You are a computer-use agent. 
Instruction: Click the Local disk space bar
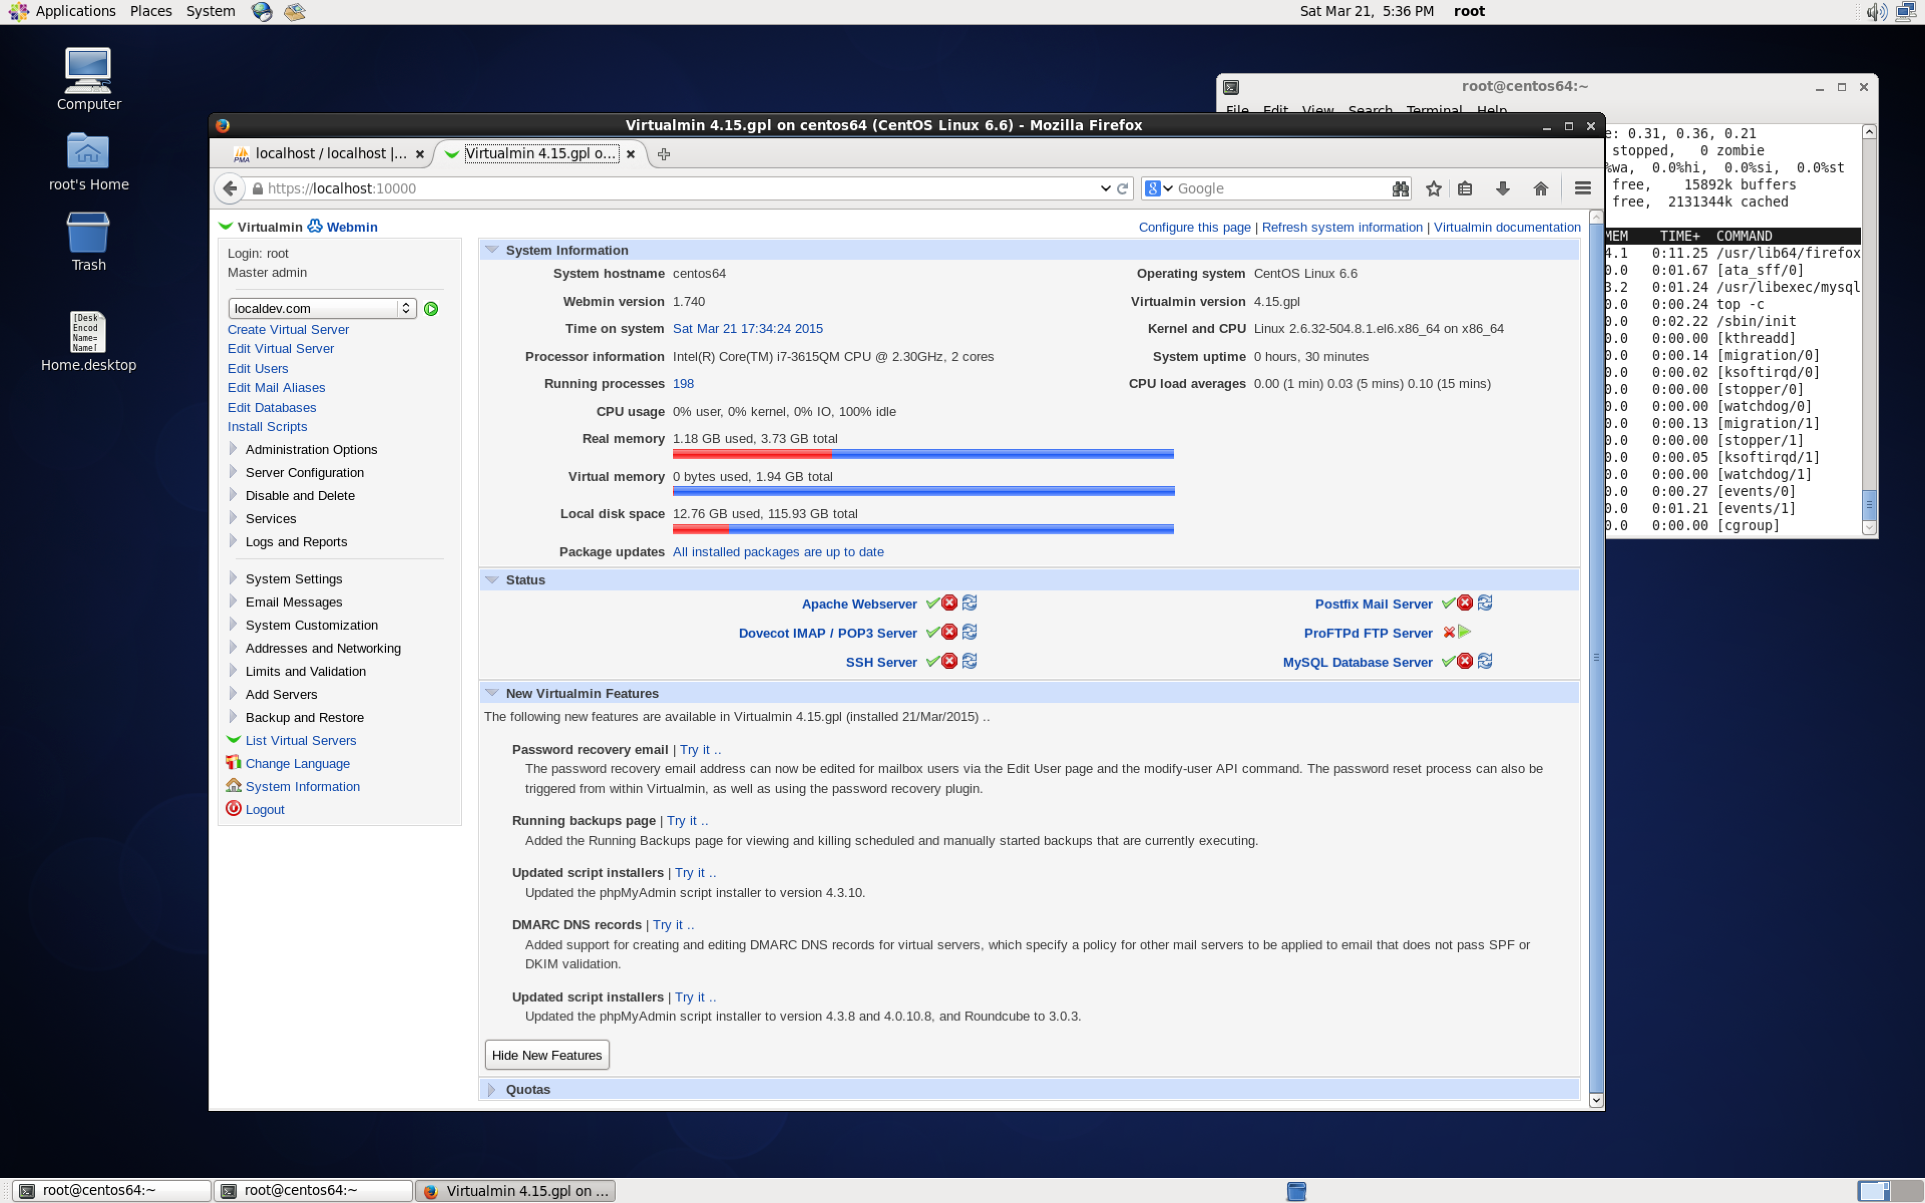tap(923, 529)
